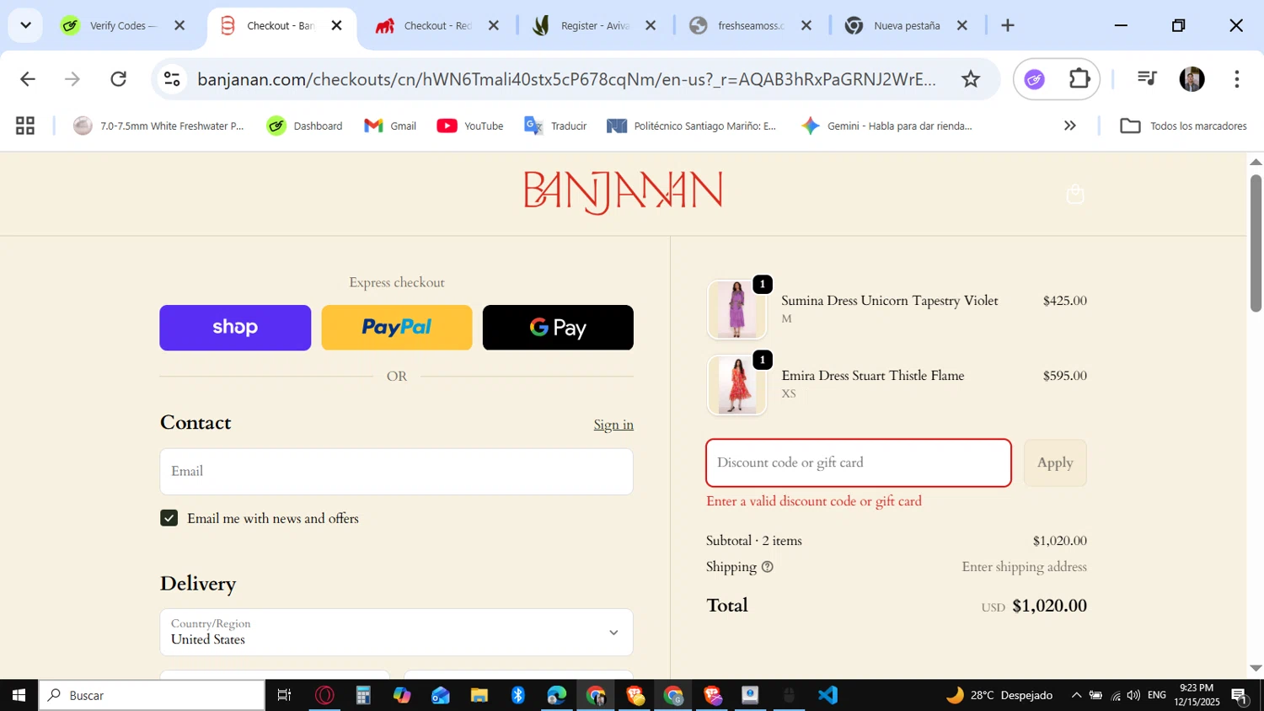Pay with Google Pay button

coord(558,328)
